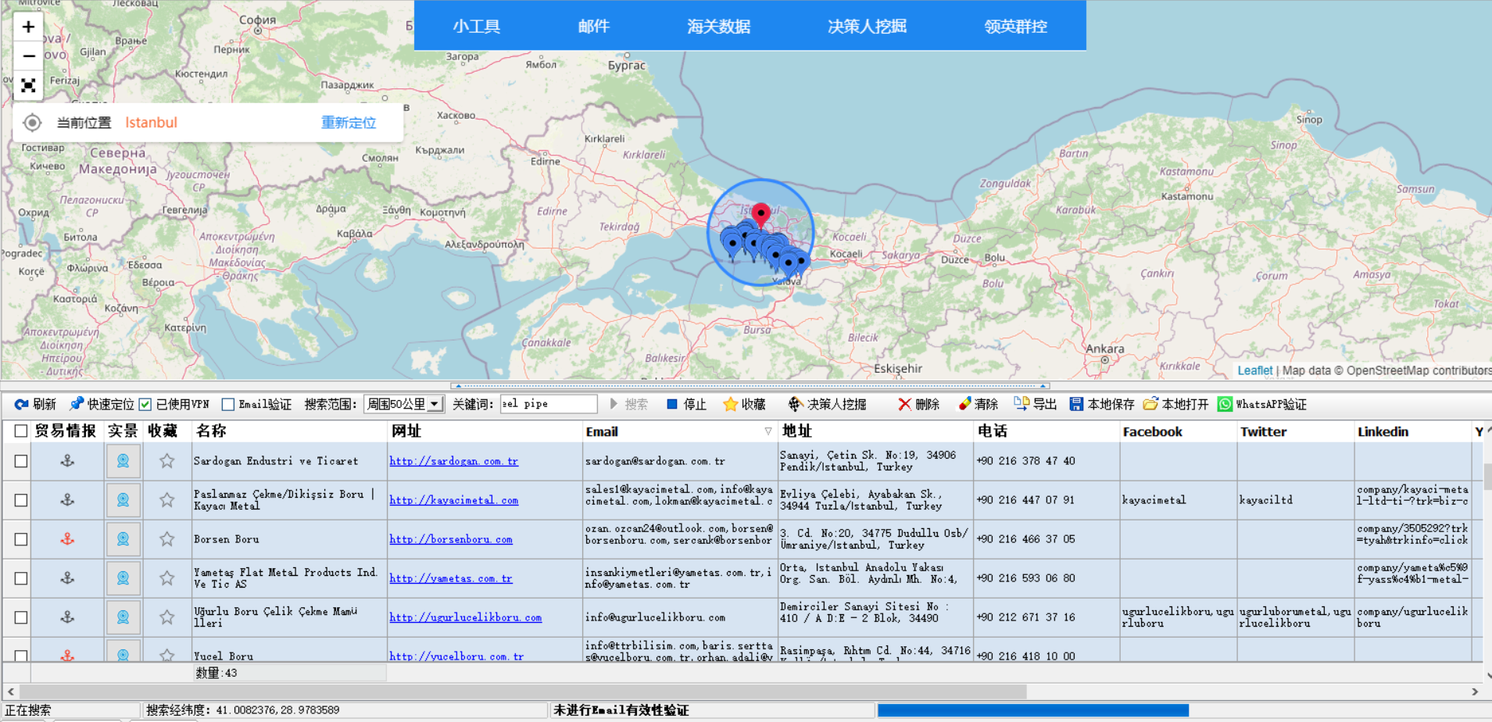Sort by 地址 column header
The width and height of the screenshot is (1492, 722).
(875, 431)
